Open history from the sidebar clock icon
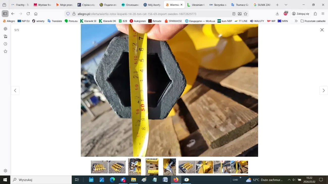The width and height of the screenshot is (328, 184). (x=5, y=44)
